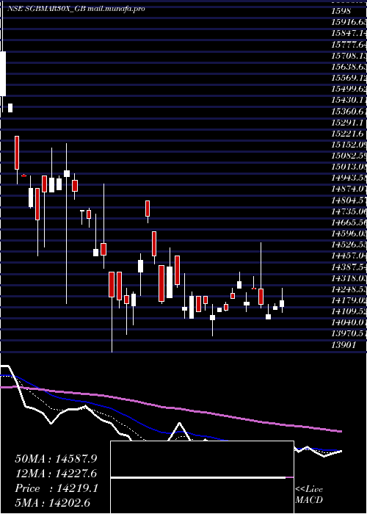Click the price label beginning 15708
The height and width of the screenshot is (514, 367).
[349, 56]
